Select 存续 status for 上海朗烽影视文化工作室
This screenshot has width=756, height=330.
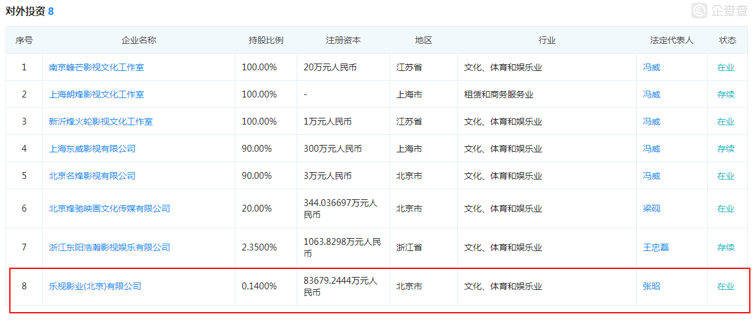point(726,94)
